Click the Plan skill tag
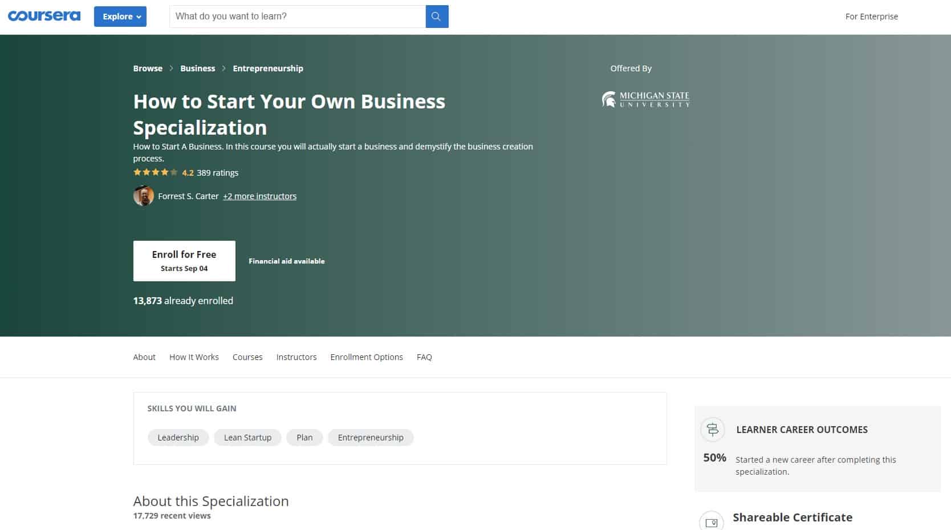Image resolution: width=951 pixels, height=530 pixels. click(304, 438)
